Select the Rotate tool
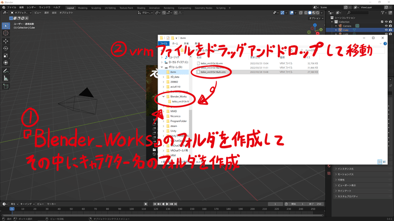The height and width of the screenshot is (221, 394). [6, 48]
